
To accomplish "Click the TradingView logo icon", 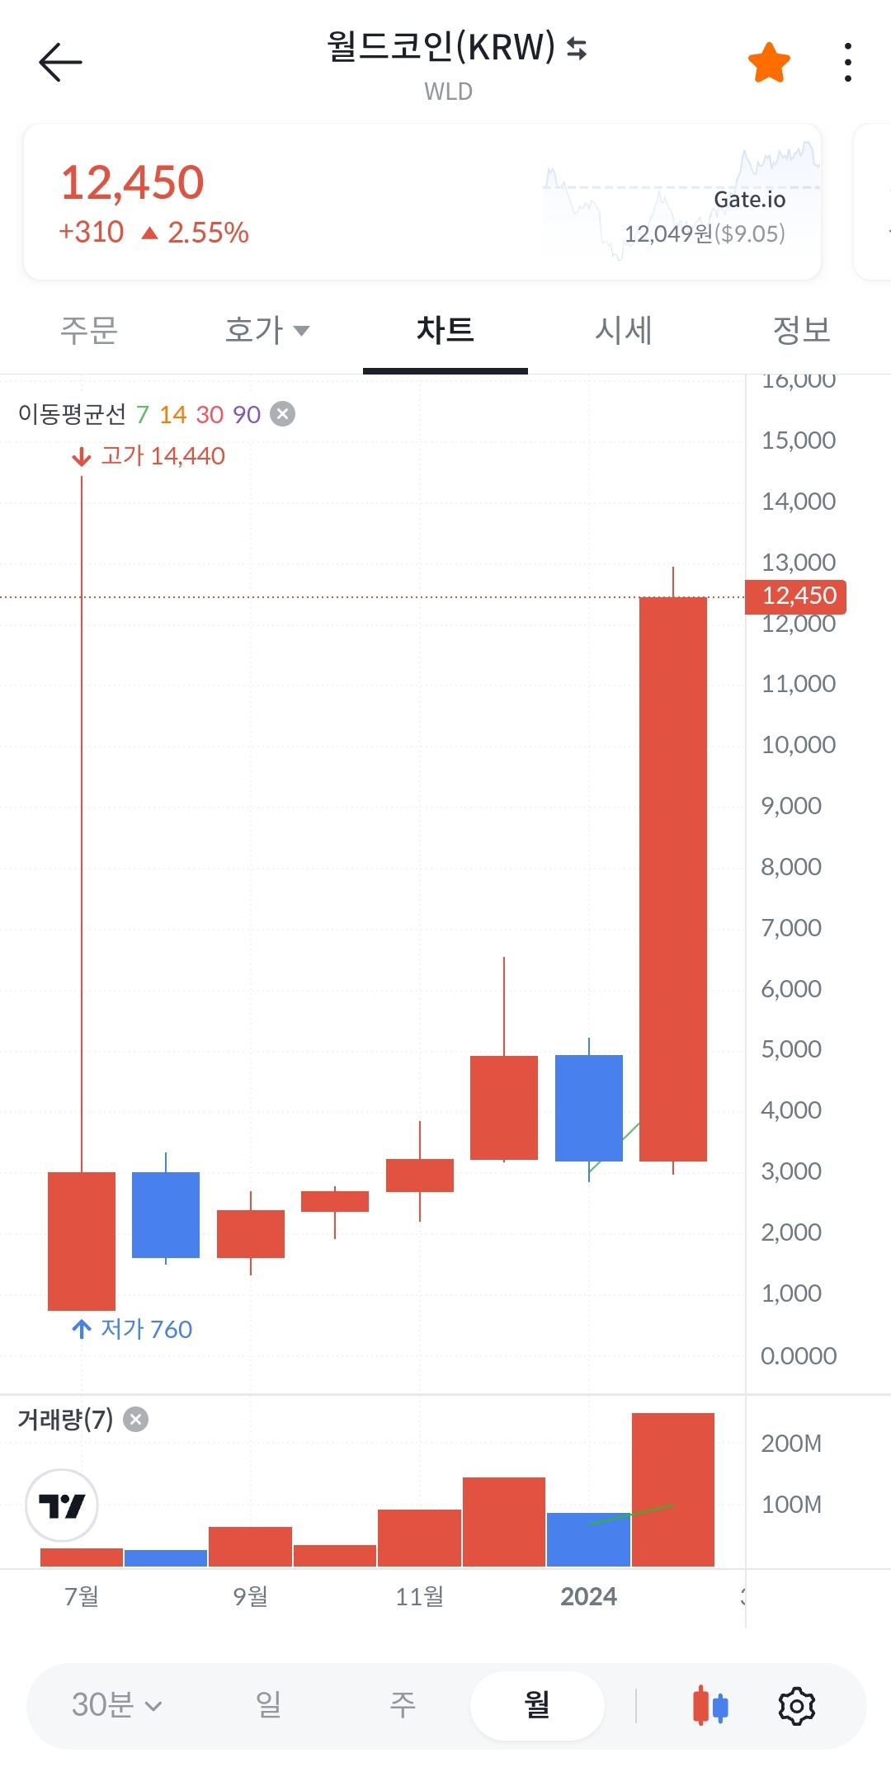I will (x=62, y=1505).
